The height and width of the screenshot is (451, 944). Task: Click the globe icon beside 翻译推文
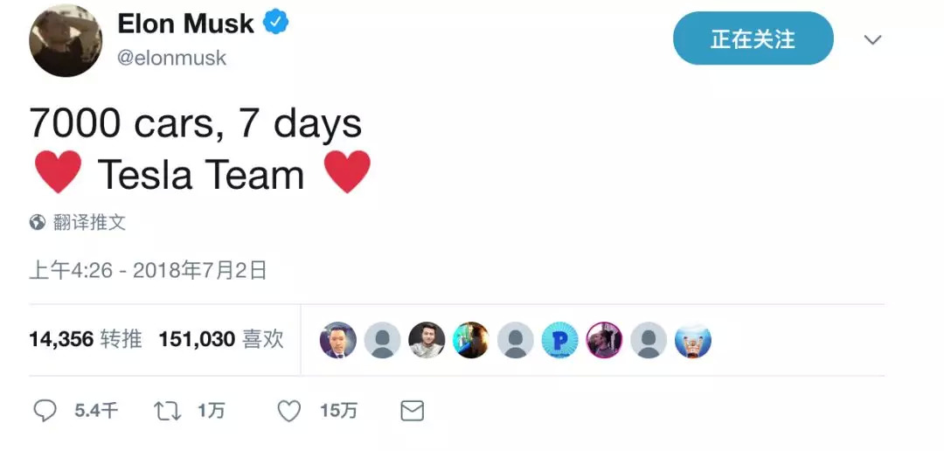[38, 222]
